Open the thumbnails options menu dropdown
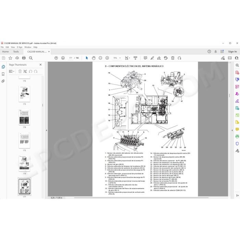 click(12, 71)
